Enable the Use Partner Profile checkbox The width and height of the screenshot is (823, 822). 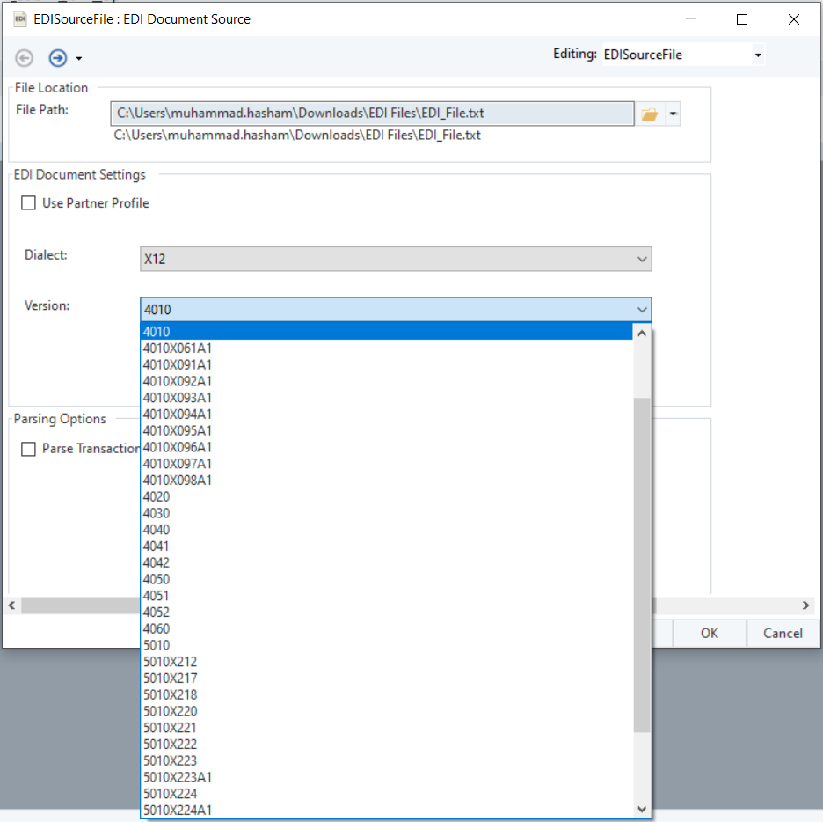pyautogui.click(x=29, y=203)
